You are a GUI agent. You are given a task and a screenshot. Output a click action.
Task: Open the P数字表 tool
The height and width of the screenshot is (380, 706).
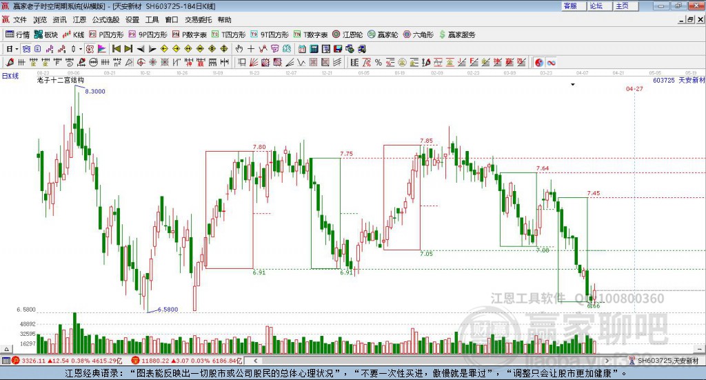[x=189, y=34]
